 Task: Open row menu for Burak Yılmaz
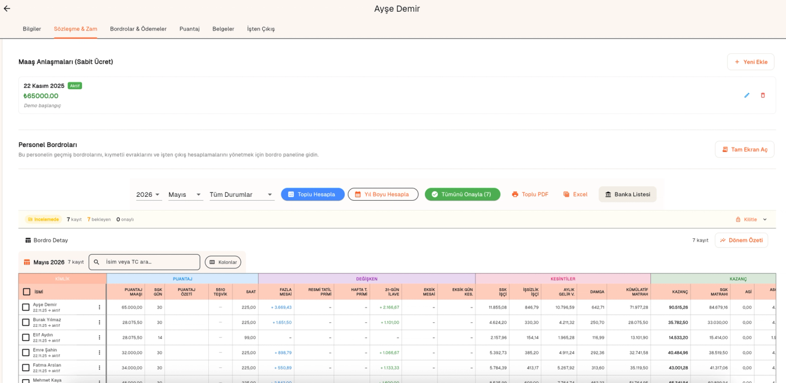[99, 322]
